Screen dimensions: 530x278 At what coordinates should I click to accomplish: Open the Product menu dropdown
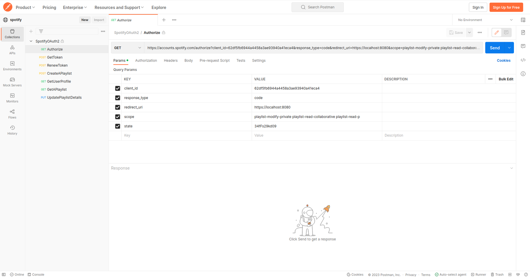point(25,7)
